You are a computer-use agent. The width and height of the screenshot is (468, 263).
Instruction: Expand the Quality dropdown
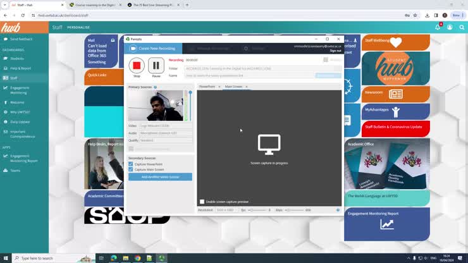[166, 140]
